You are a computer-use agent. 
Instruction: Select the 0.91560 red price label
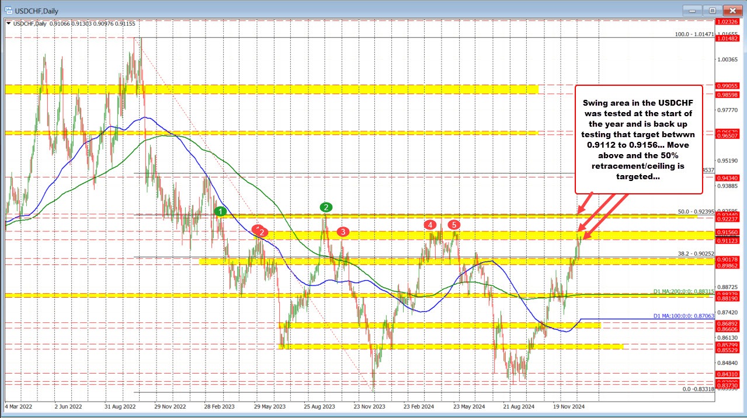point(729,232)
